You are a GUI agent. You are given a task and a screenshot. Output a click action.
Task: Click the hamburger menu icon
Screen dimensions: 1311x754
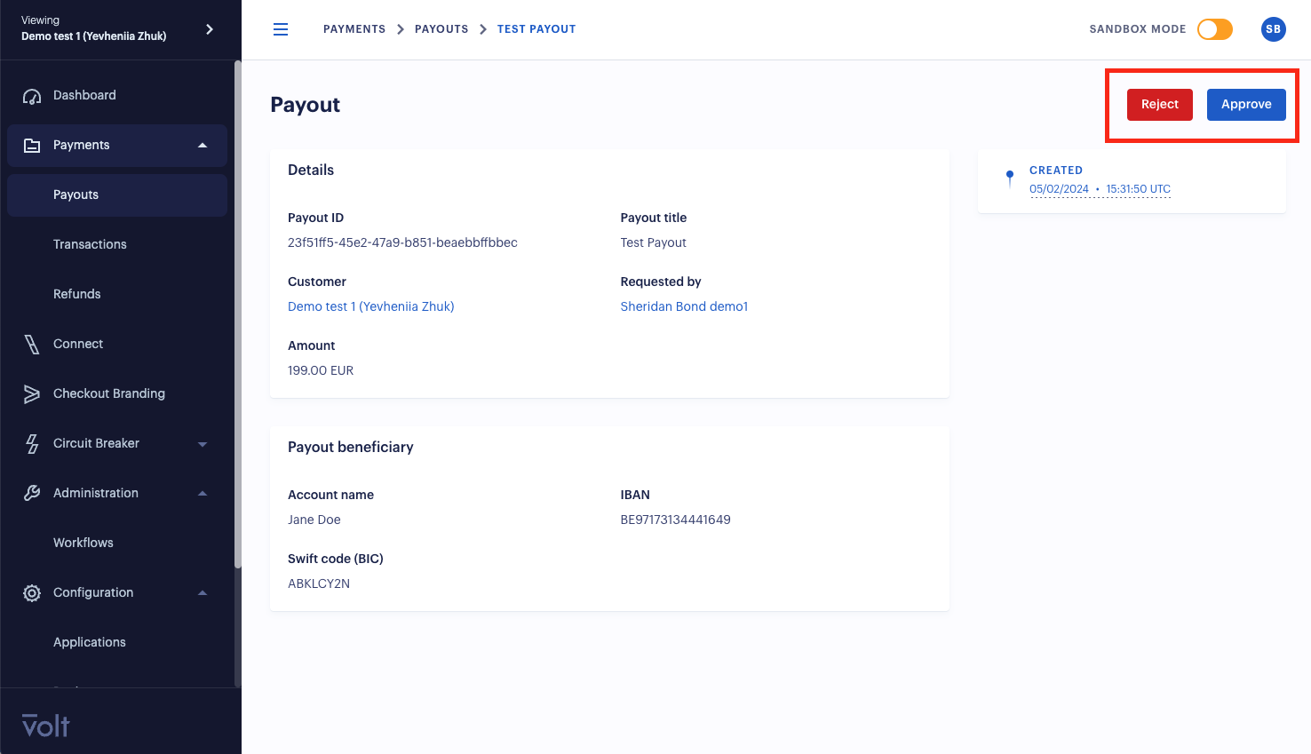tap(281, 28)
